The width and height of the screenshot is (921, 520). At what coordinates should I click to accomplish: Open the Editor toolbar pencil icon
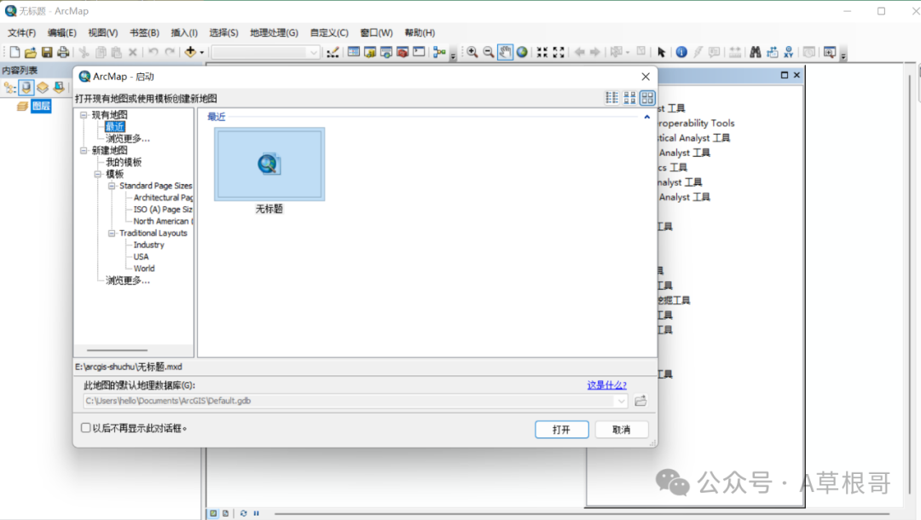pyautogui.click(x=333, y=52)
